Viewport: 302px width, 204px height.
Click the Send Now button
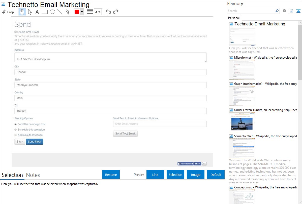pos(35,142)
